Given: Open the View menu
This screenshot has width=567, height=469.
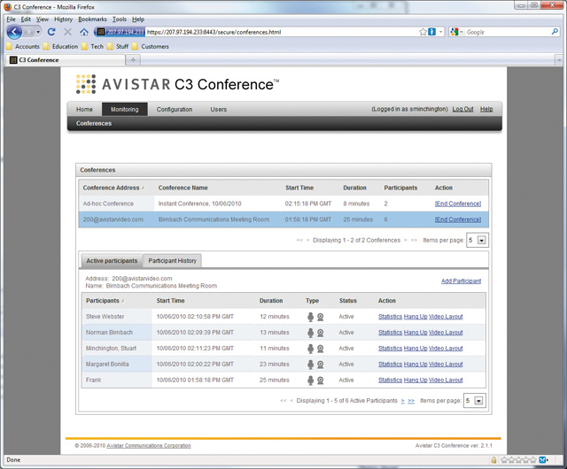Looking at the screenshot, I should (43, 19).
